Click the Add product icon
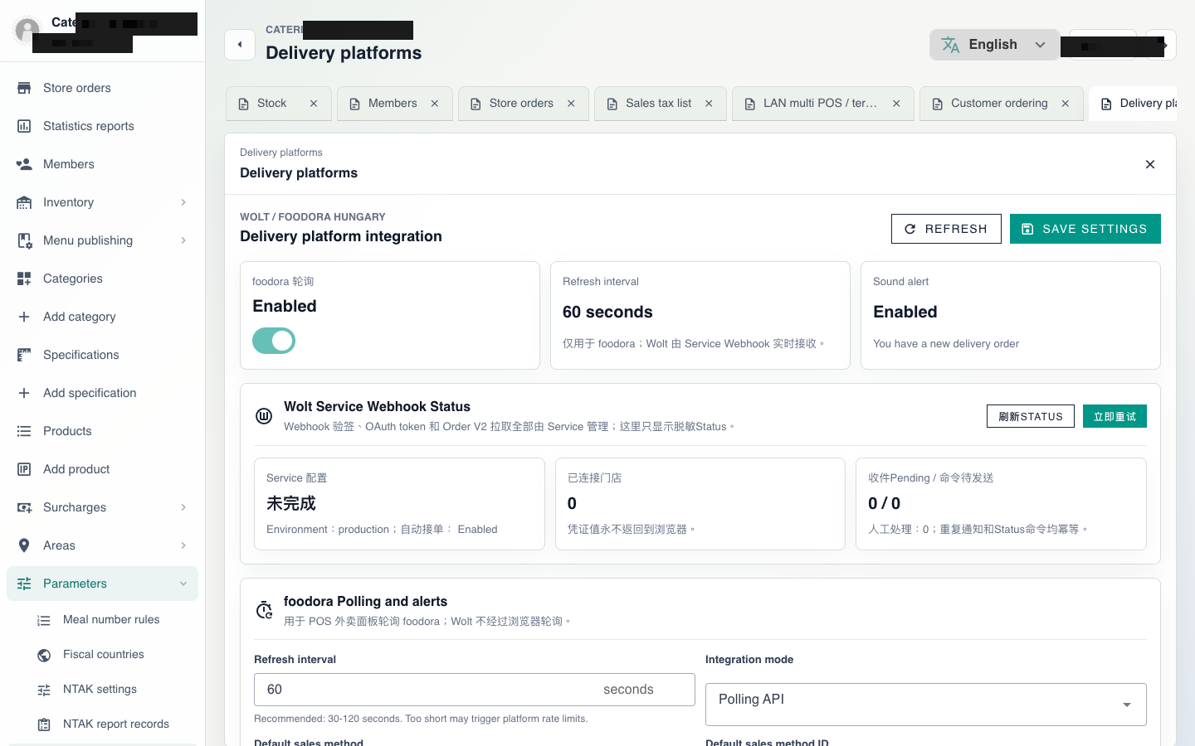 click(x=24, y=469)
